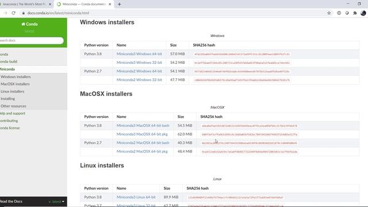Download Miniconda2 MacOSX 64-bit pkg
Image resolution: width=368 pixels, height=207 pixels.
pos(142,151)
